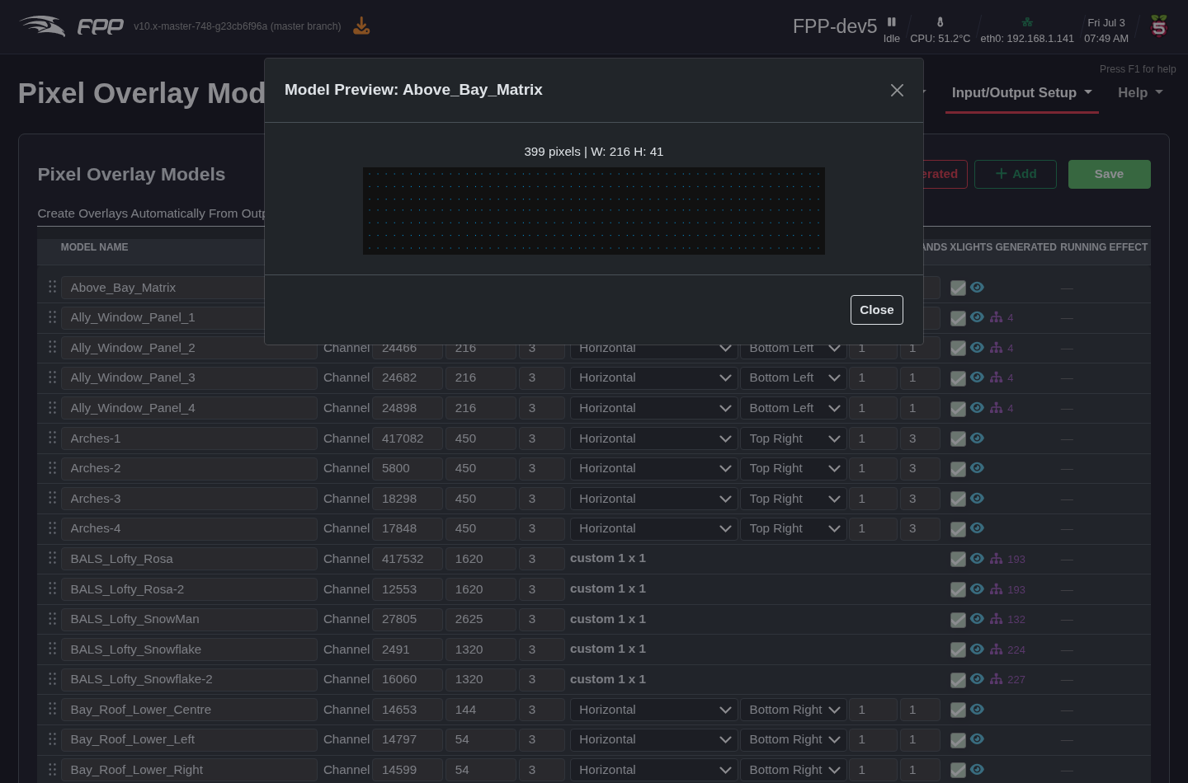Toggle xLights generated checkbox for Above_Bay_Matrix
The width and height of the screenshot is (1188, 783).
958,288
